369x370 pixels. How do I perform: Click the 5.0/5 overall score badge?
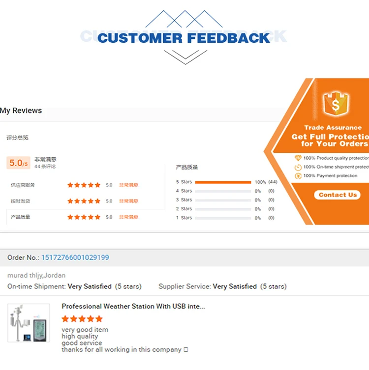tap(18, 163)
